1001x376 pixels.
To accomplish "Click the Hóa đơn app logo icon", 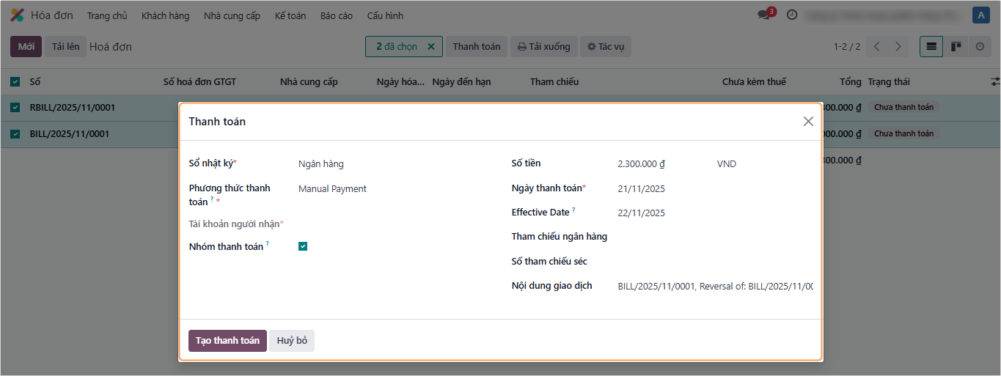I will 17,15.
